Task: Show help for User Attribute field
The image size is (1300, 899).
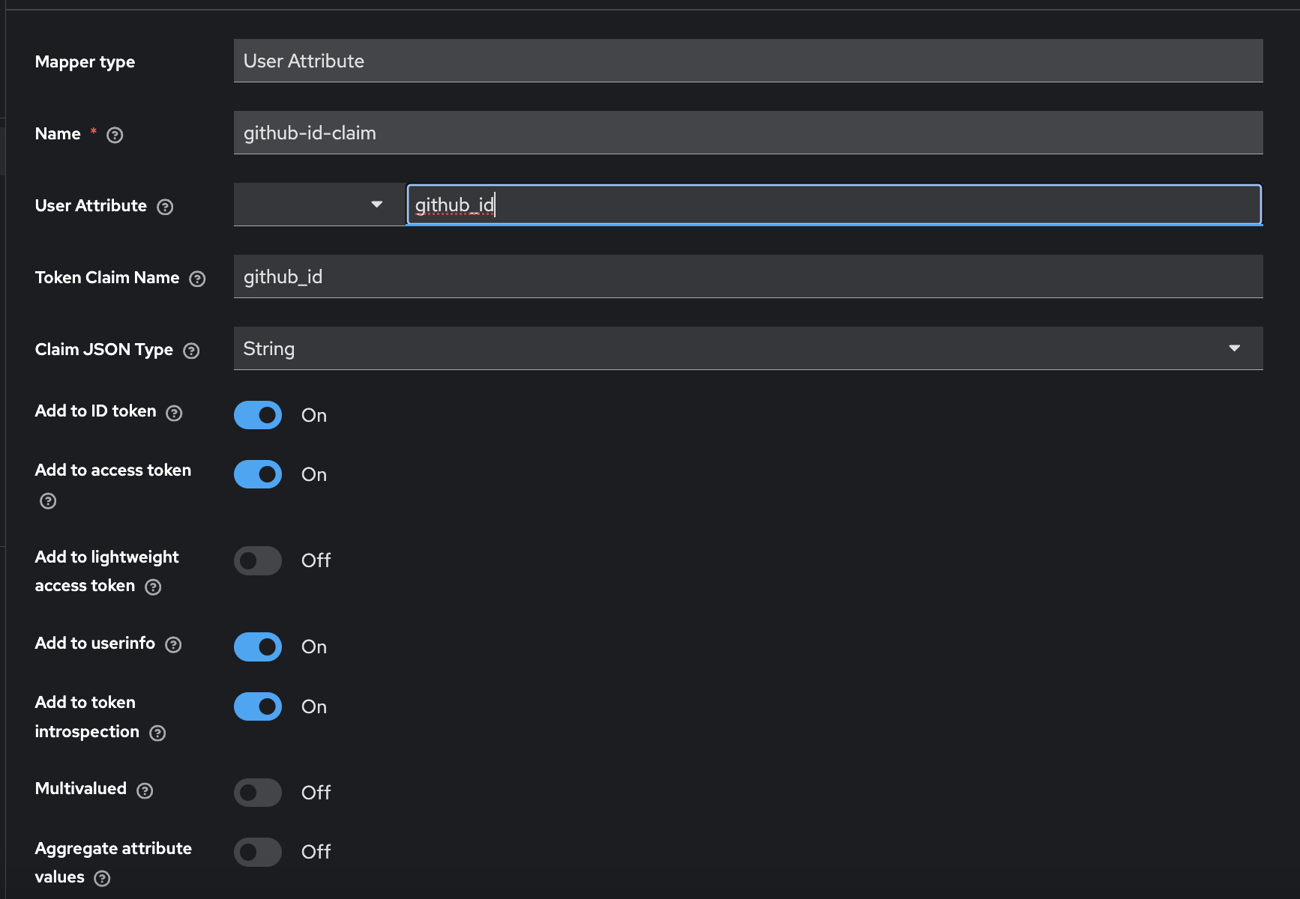Action: [x=165, y=207]
